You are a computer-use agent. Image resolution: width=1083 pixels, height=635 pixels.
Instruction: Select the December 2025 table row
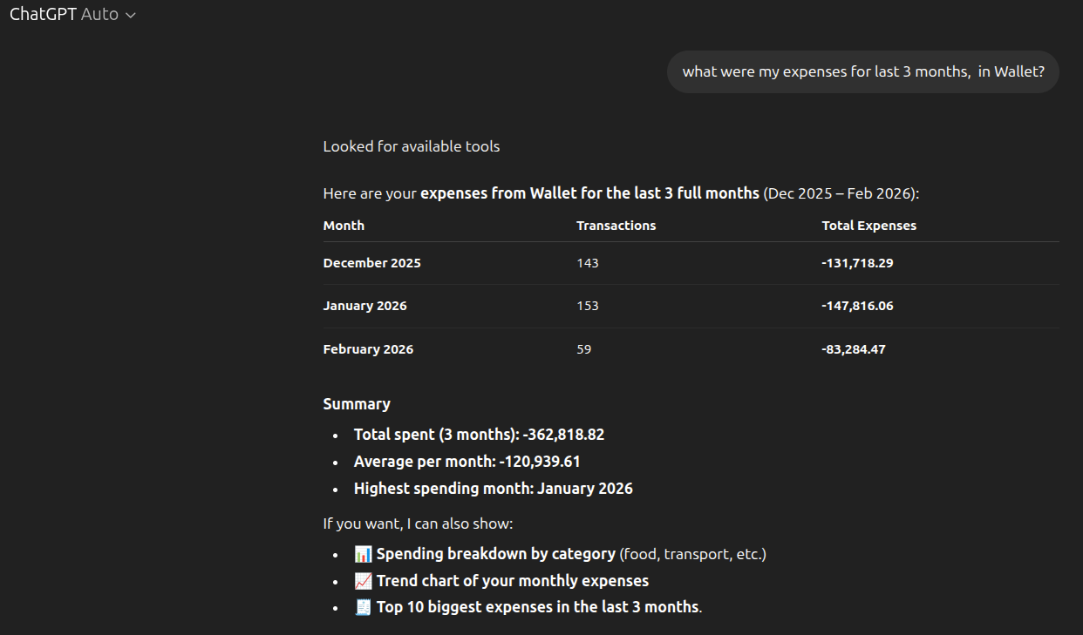point(371,262)
